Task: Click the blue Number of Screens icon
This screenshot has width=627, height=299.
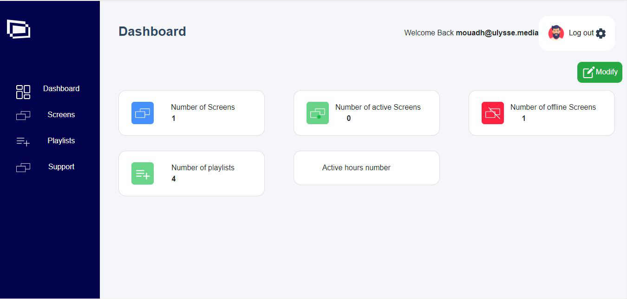Action: click(x=143, y=113)
